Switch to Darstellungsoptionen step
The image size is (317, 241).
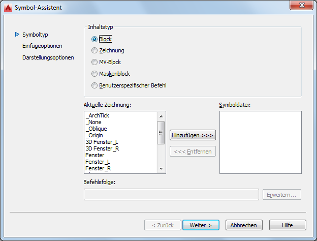coord(48,57)
